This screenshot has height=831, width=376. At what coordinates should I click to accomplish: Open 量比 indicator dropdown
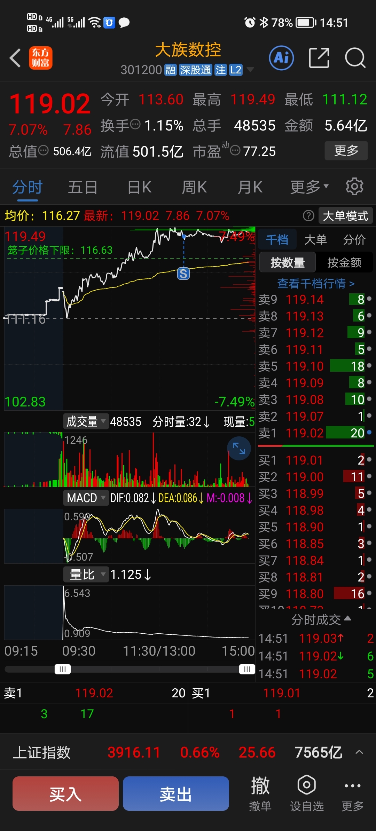click(86, 575)
